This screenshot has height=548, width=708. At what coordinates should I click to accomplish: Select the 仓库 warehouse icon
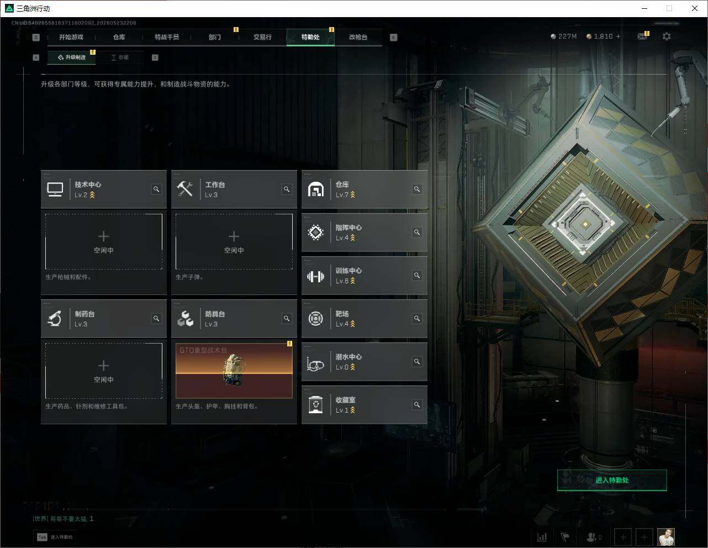(315, 189)
